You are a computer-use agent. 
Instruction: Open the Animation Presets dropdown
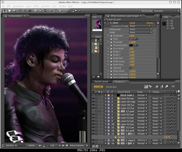(x=140, y=26)
